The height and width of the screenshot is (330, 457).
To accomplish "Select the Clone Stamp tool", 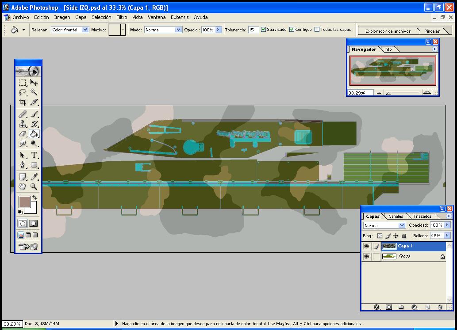I will coord(23,124).
